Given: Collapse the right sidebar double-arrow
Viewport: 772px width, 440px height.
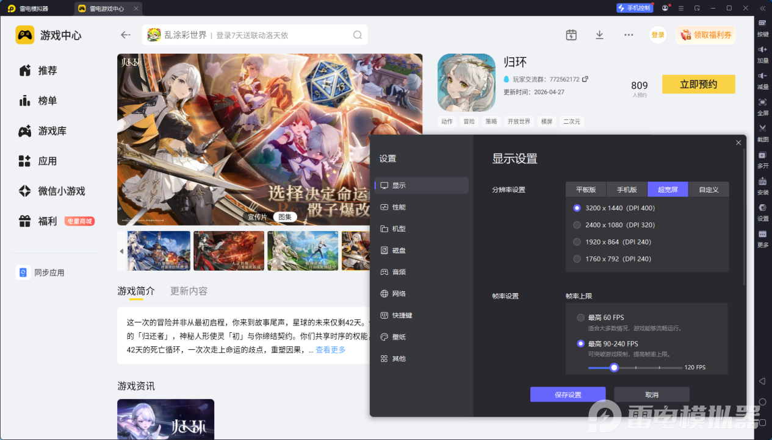Looking at the screenshot, I should [x=762, y=8].
